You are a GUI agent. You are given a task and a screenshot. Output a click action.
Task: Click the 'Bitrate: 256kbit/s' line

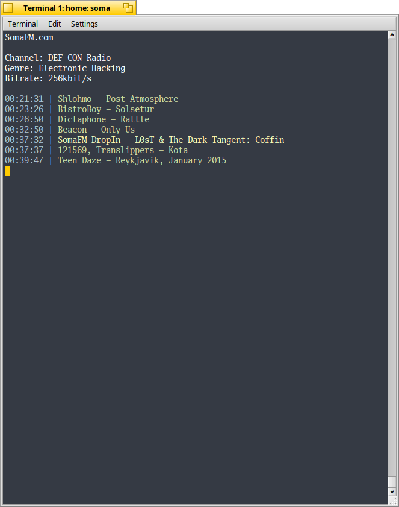pyautogui.click(x=48, y=78)
